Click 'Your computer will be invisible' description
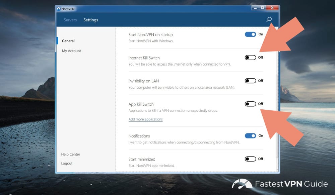Image resolution: width=335 pixels, height=195 pixels. tap(182, 88)
